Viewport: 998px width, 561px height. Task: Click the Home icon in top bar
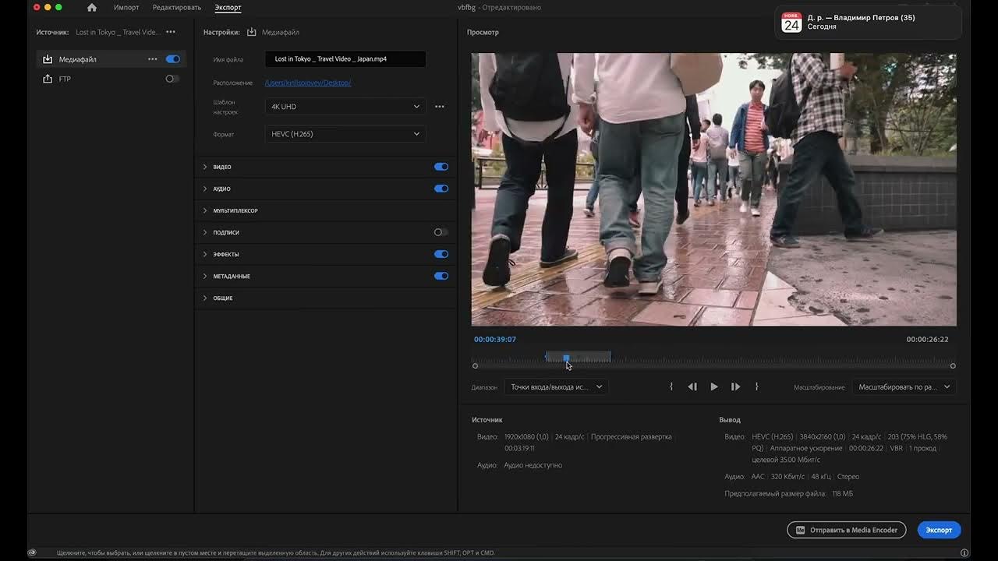(x=92, y=8)
